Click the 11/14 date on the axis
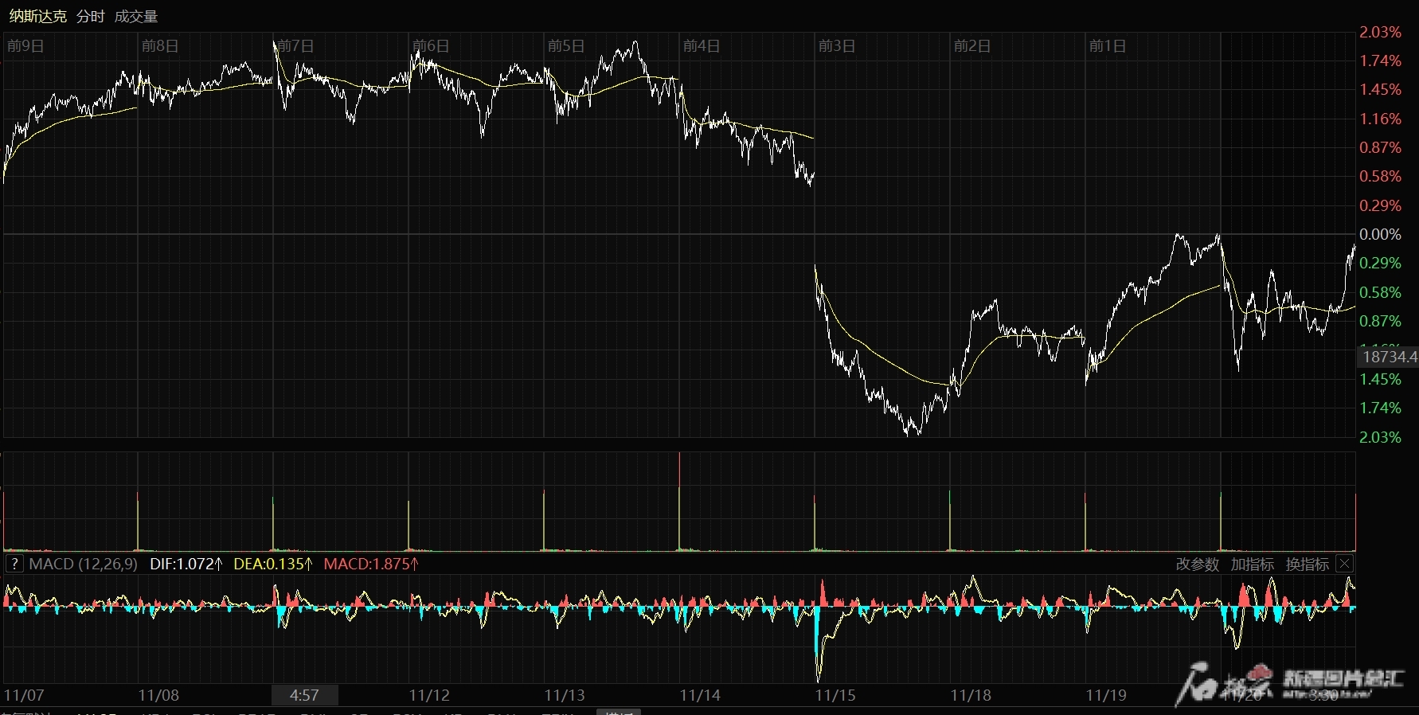This screenshot has height=715, width=1419. coord(700,695)
